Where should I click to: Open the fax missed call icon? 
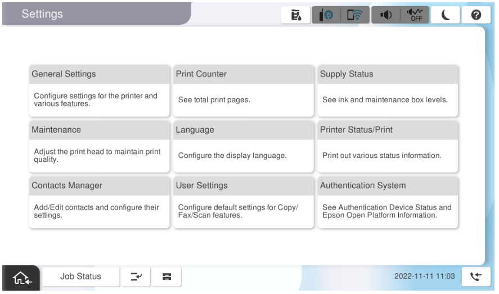pyautogui.click(x=476, y=277)
